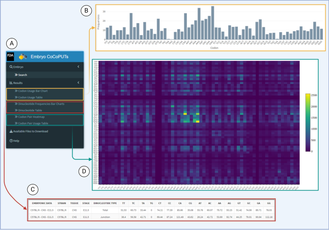This screenshot has height=230, width=329.
Task: Click the STRAIN column header in table
Action: (x=62, y=203)
